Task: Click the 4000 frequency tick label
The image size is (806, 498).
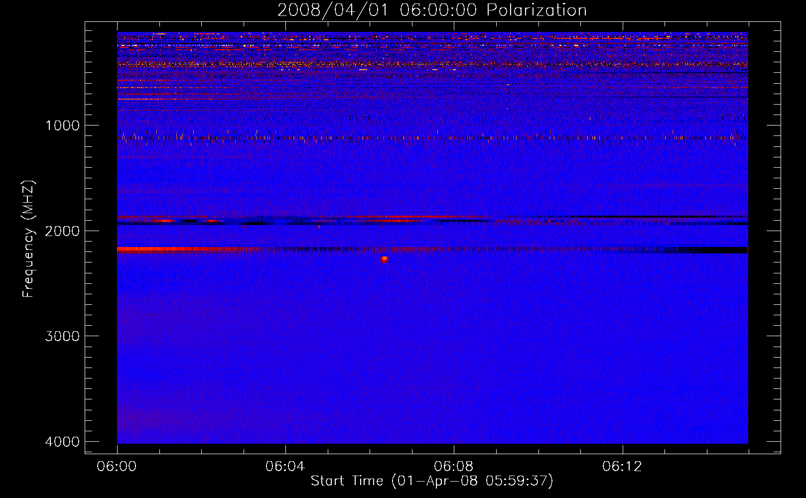Action: click(62, 442)
